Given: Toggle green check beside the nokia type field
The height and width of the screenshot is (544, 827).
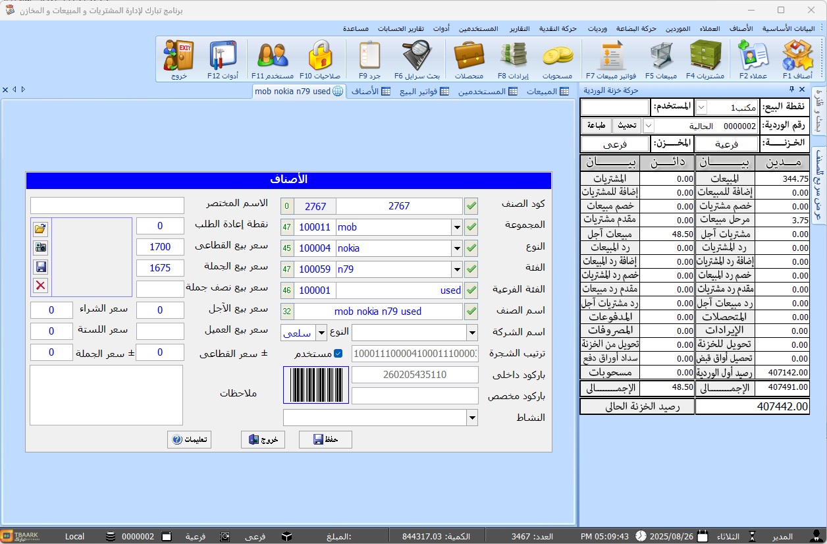Looking at the screenshot, I should pyautogui.click(x=471, y=248).
